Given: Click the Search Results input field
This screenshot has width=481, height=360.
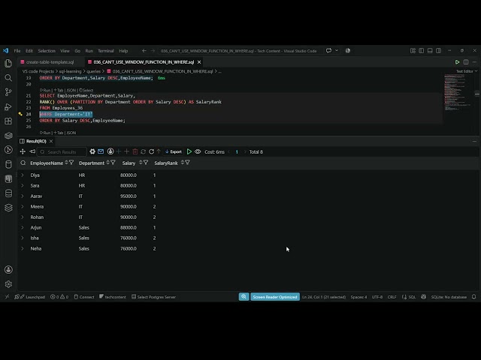Looking at the screenshot, I should tap(62, 151).
